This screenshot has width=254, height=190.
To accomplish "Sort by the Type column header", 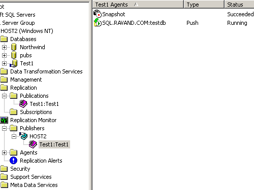I will tap(204, 5).
